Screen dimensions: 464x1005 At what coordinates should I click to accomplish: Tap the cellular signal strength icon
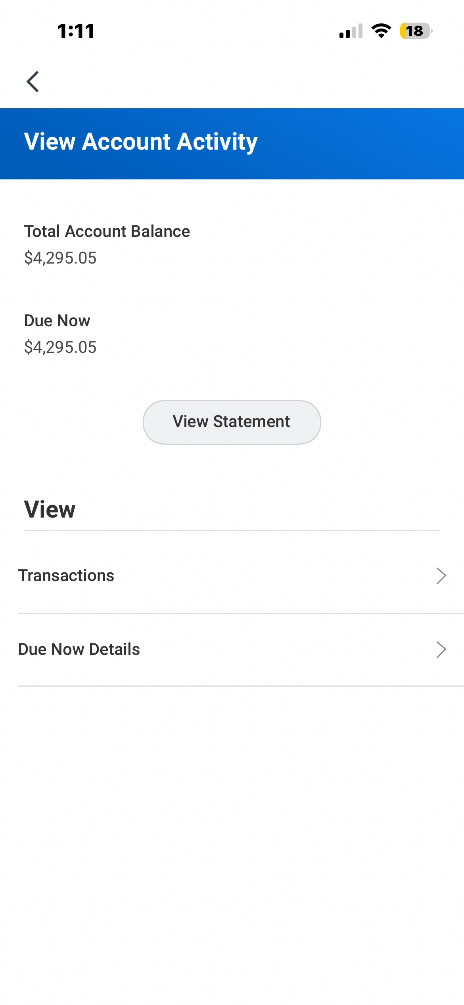[x=351, y=31]
